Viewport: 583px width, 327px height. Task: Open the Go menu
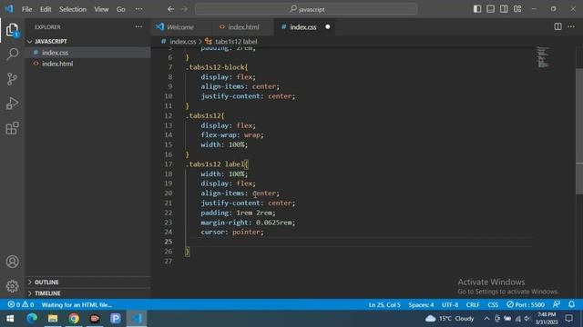[121, 9]
